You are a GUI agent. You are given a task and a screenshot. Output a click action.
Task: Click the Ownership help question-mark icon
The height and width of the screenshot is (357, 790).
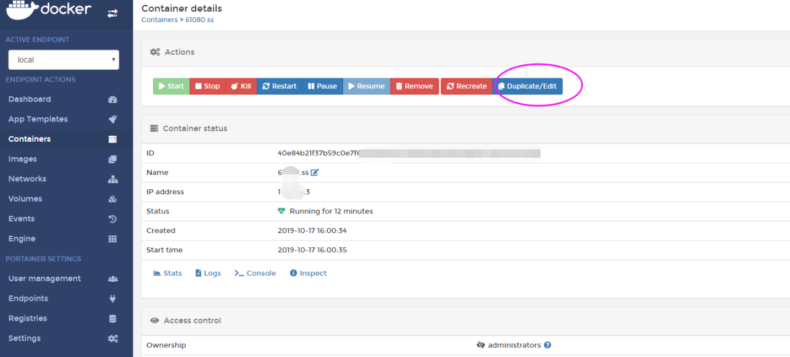click(547, 345)
